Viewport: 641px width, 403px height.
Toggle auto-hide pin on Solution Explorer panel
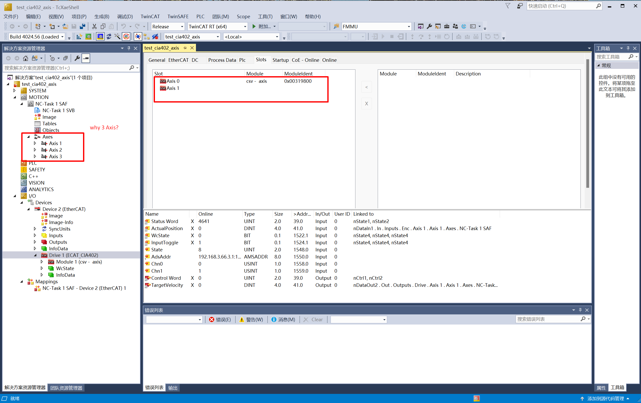click(129, 48)
